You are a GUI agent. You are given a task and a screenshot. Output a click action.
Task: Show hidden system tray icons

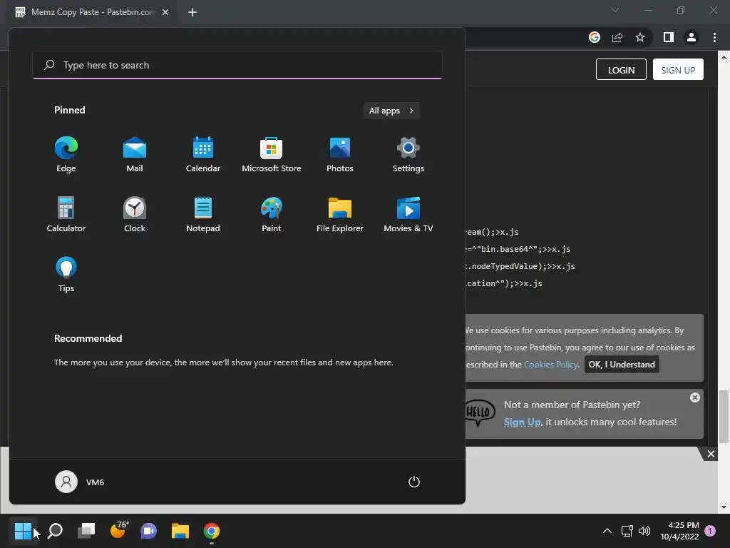[x=607, y=531]
